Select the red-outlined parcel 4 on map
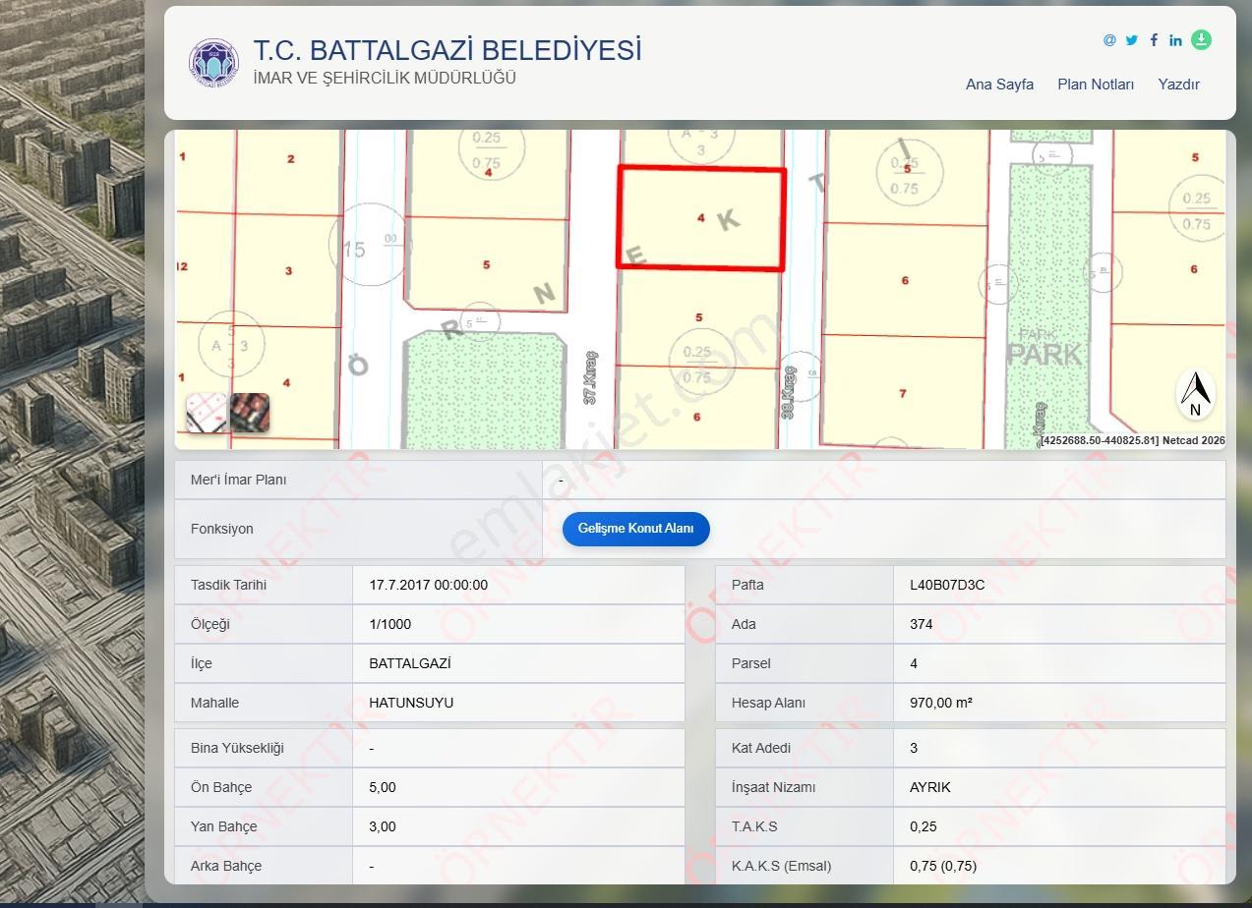This screenshot has height=908, width=1252. (x=701, y=218)
